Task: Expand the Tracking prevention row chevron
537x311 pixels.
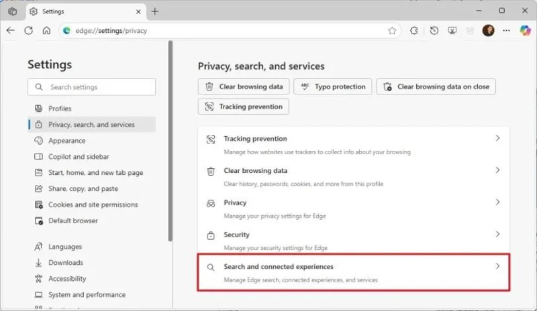Action: 497,138
